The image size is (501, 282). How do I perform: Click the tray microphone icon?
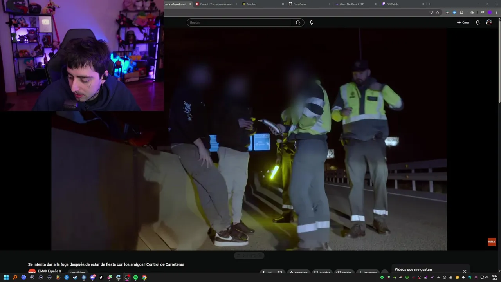[x=476, y=277]
